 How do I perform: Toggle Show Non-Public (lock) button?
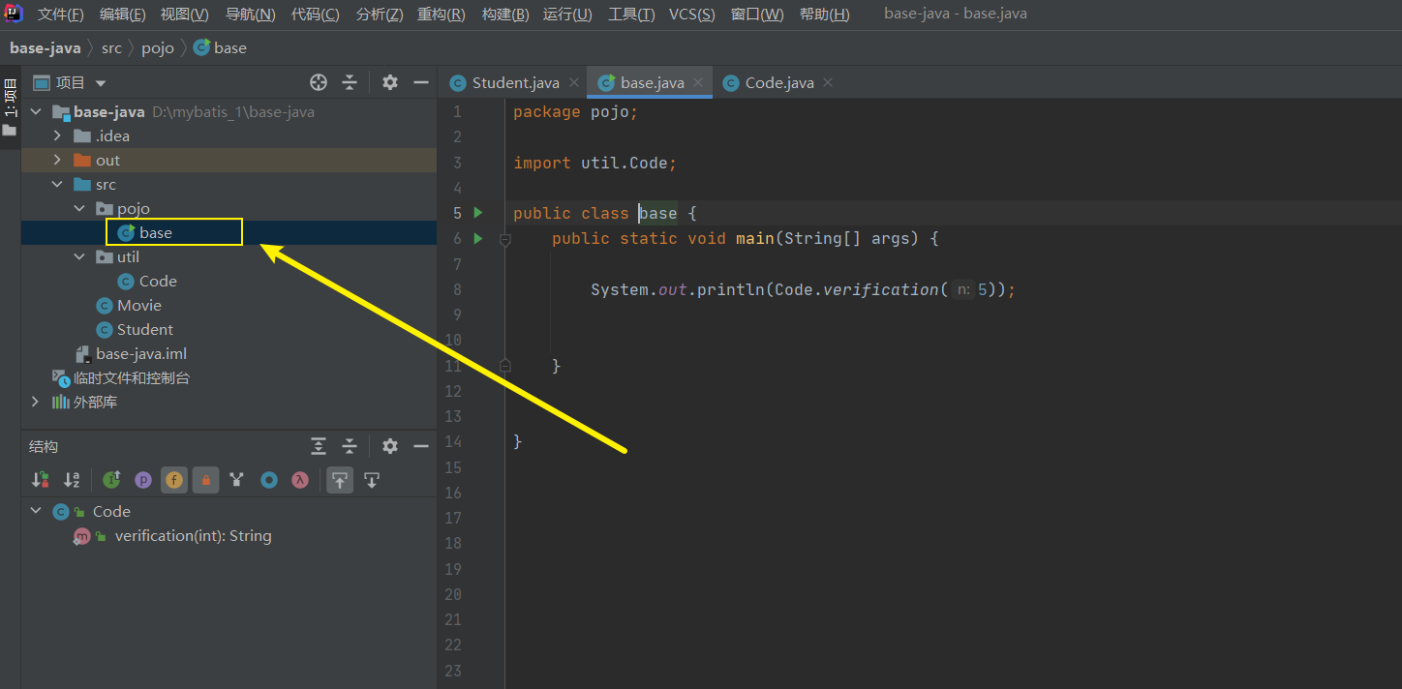click(x=205, y=479)
